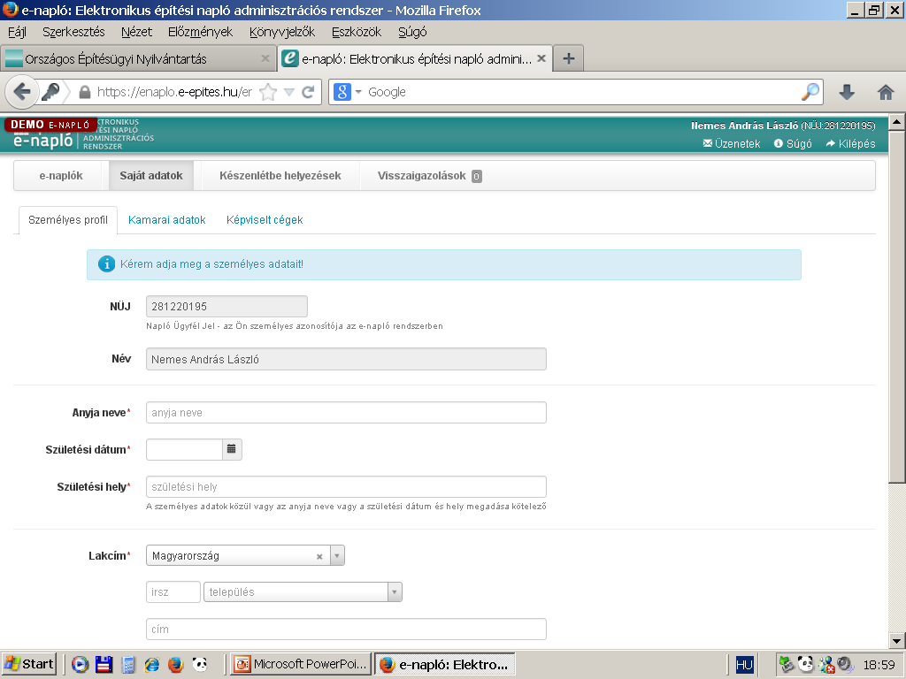The image size is (906, 679).
Task: Click the Születési hely input field
Action: click(x=346, y=486)
